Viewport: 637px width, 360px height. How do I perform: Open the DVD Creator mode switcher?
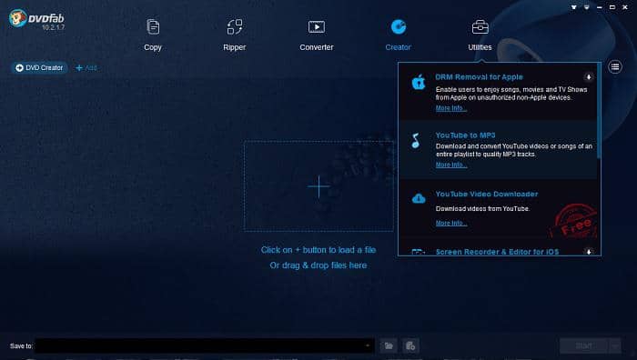[x=39, y=68]
